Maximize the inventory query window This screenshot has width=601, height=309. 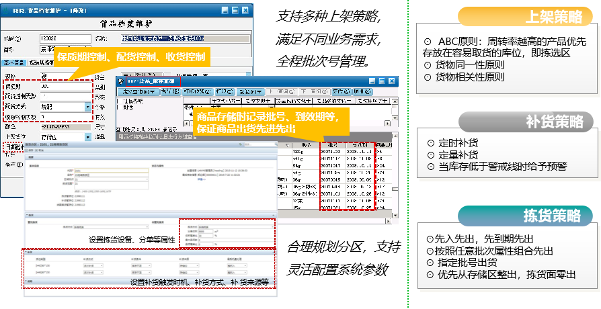click(x=381, y=81)
